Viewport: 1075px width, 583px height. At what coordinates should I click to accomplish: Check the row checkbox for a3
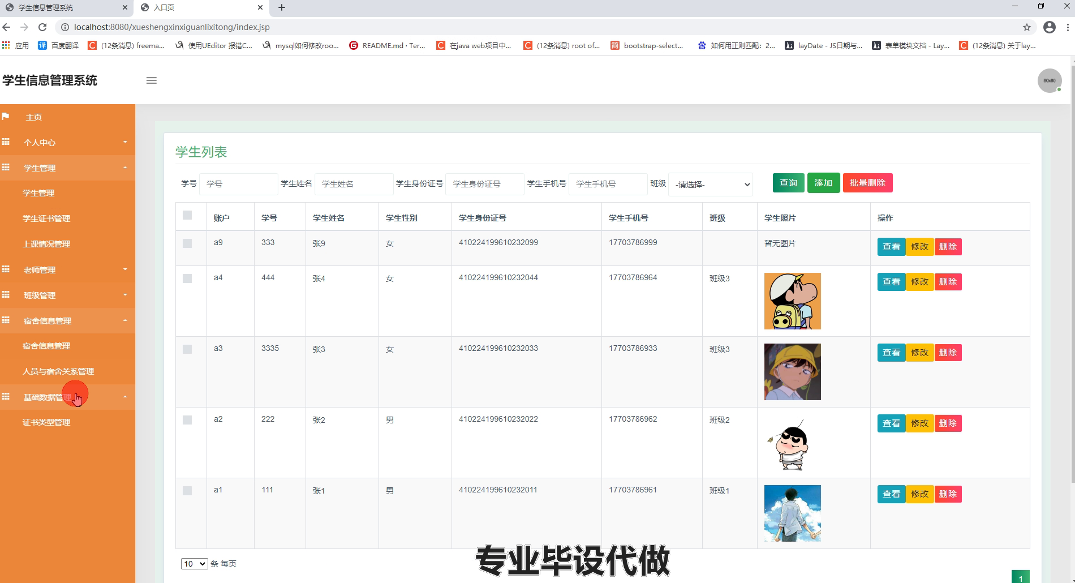pos(187,349)
